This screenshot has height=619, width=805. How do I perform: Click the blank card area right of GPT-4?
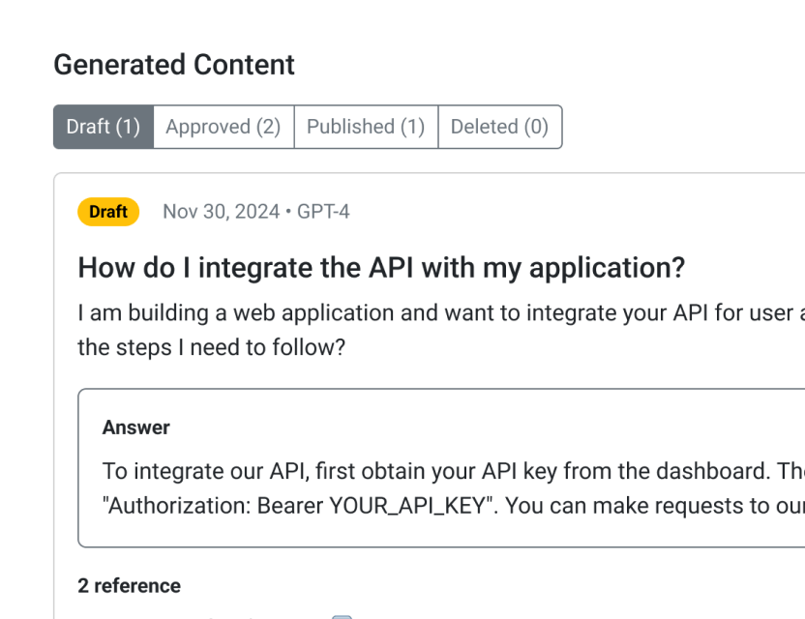coord(581,212)
